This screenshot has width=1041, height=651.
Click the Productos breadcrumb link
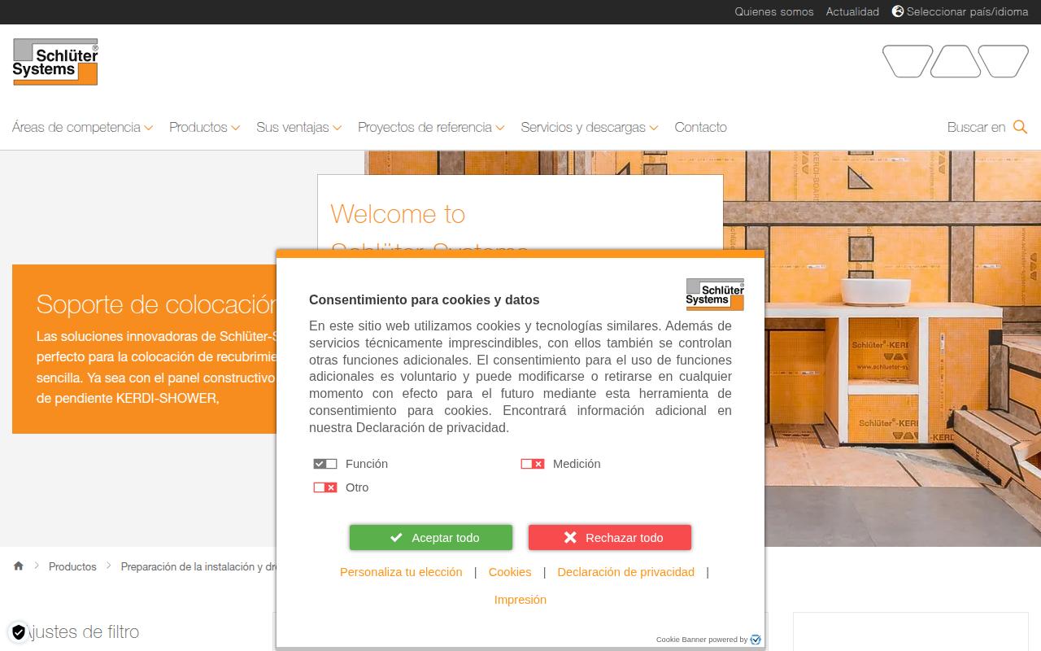click(x=72, y=566)
